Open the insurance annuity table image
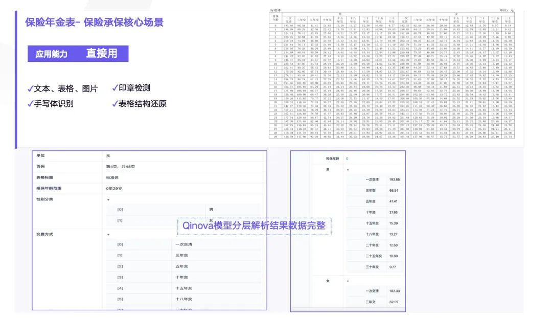The image size is (552, 318). pos(392,74)
